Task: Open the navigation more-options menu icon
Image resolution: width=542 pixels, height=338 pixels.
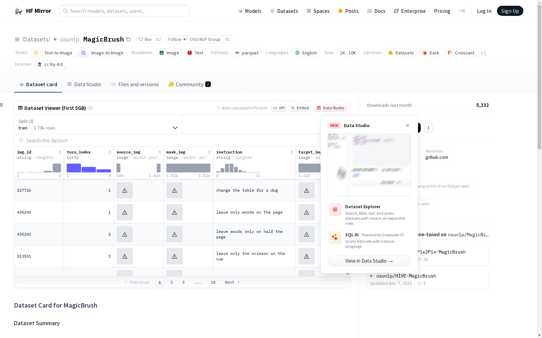Action: pyautogui.click(x=462, y=11)
